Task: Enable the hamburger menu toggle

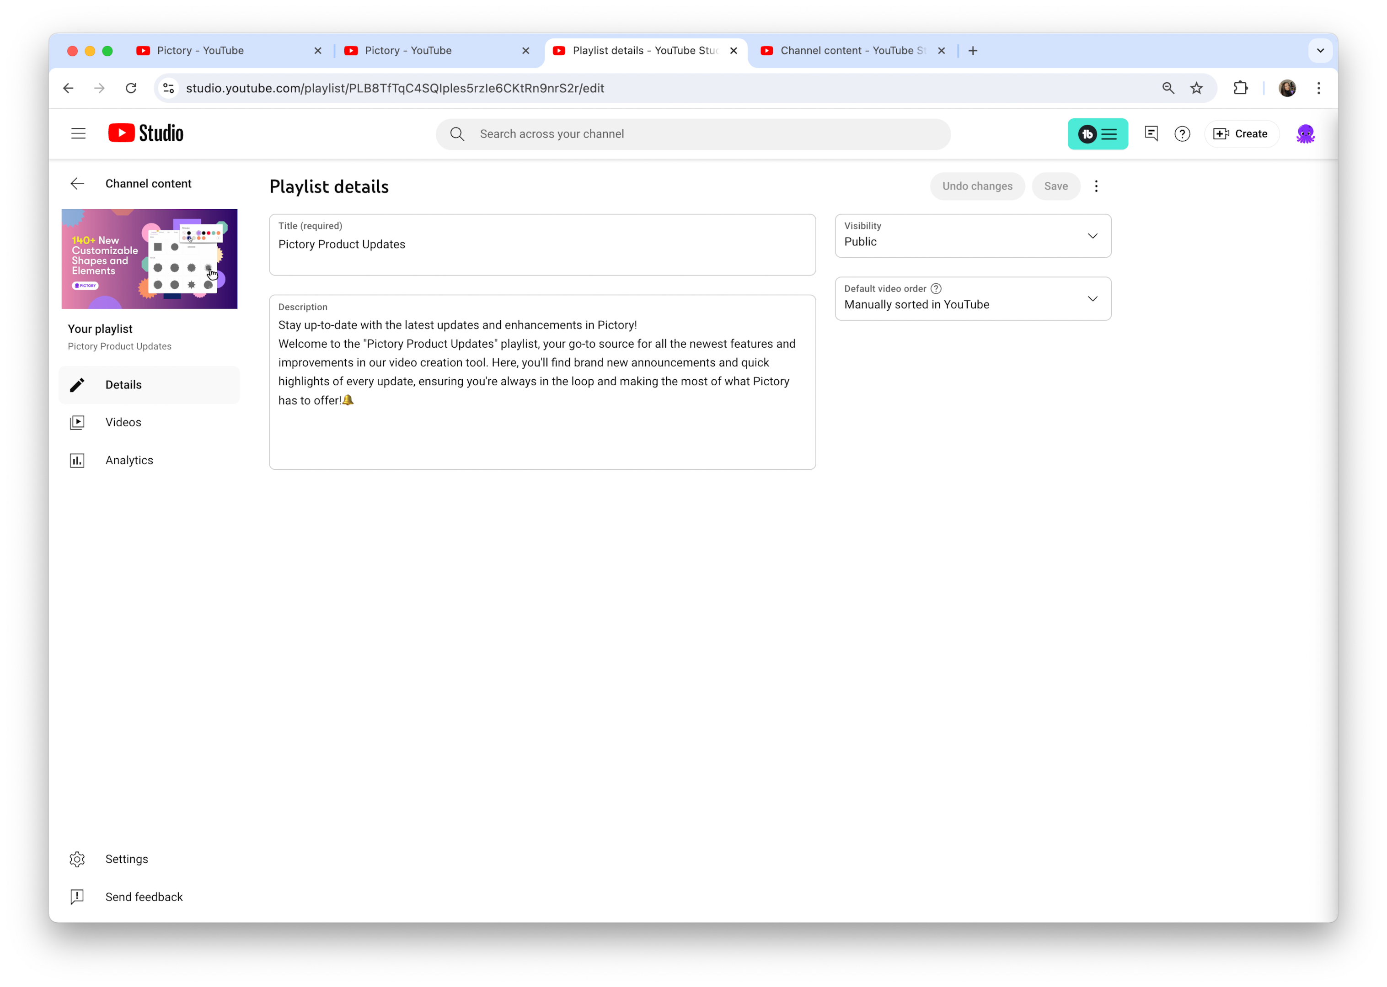Action: point(79,133)
